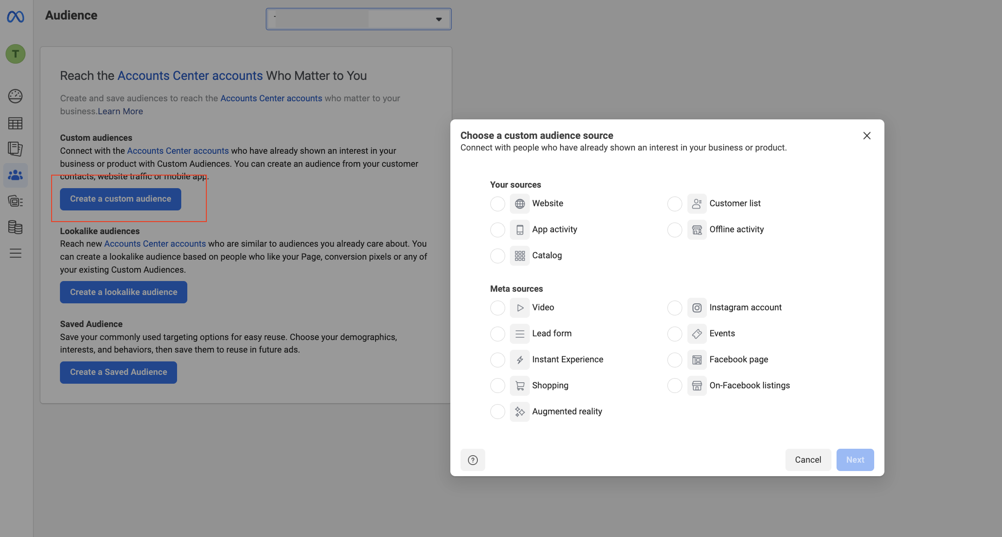
Task: Click the Augmented reality sparkle icon
Action: pos(520,412)
